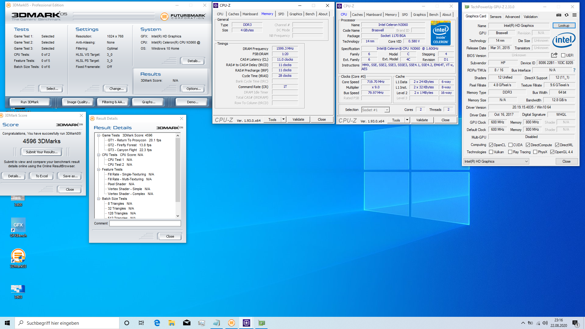
Task: Open Tools dropdown arrow in Memory CPU-Z
Action: 284,119
